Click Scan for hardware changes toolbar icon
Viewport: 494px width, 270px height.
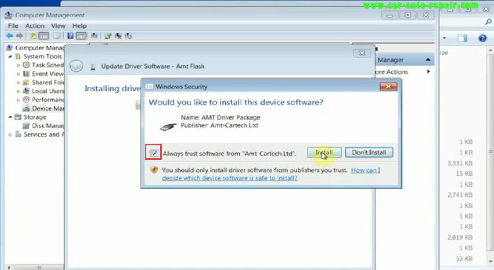94,36
